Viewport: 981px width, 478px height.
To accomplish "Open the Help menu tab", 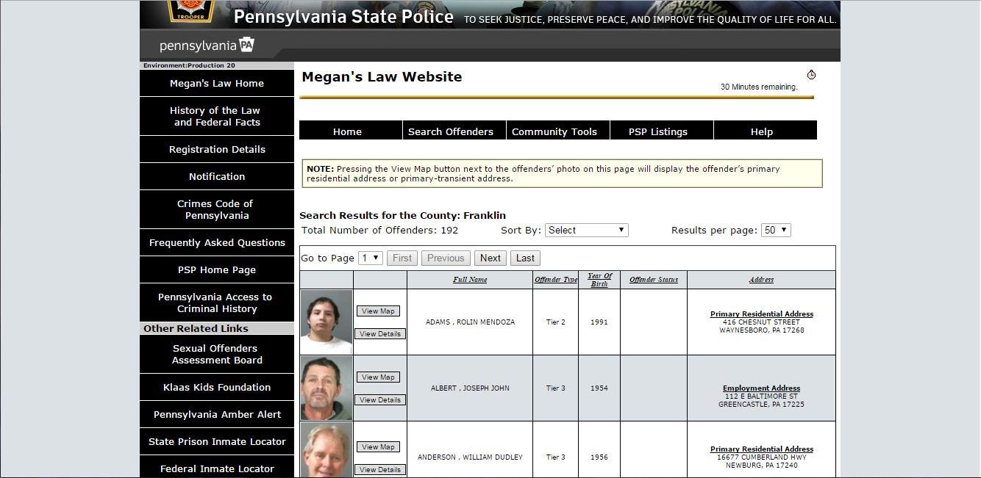I will (x=762, y=131).
